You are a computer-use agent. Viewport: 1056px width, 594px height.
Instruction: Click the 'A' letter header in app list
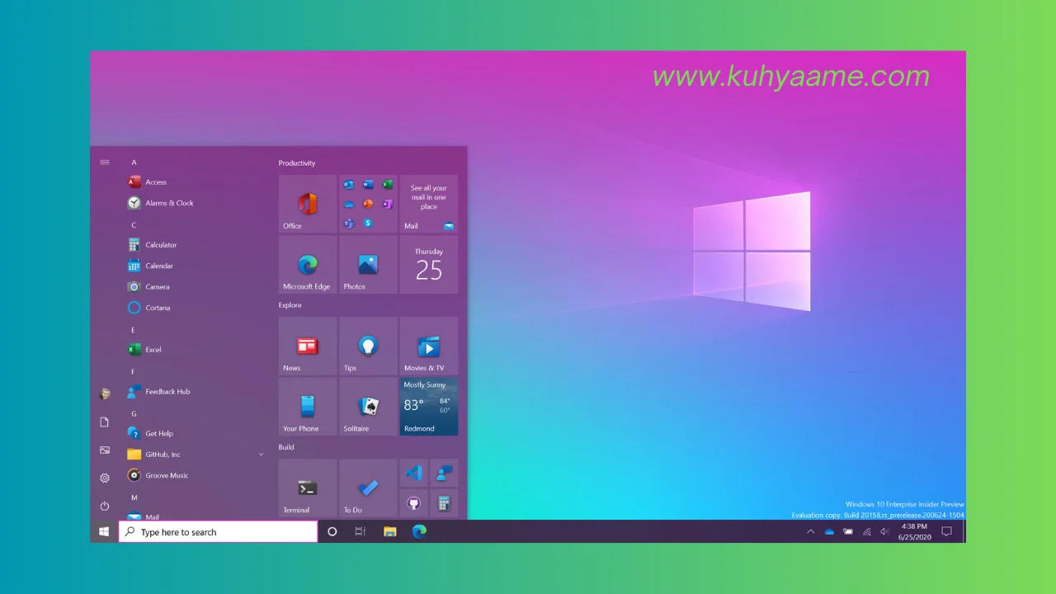[134, 163]
